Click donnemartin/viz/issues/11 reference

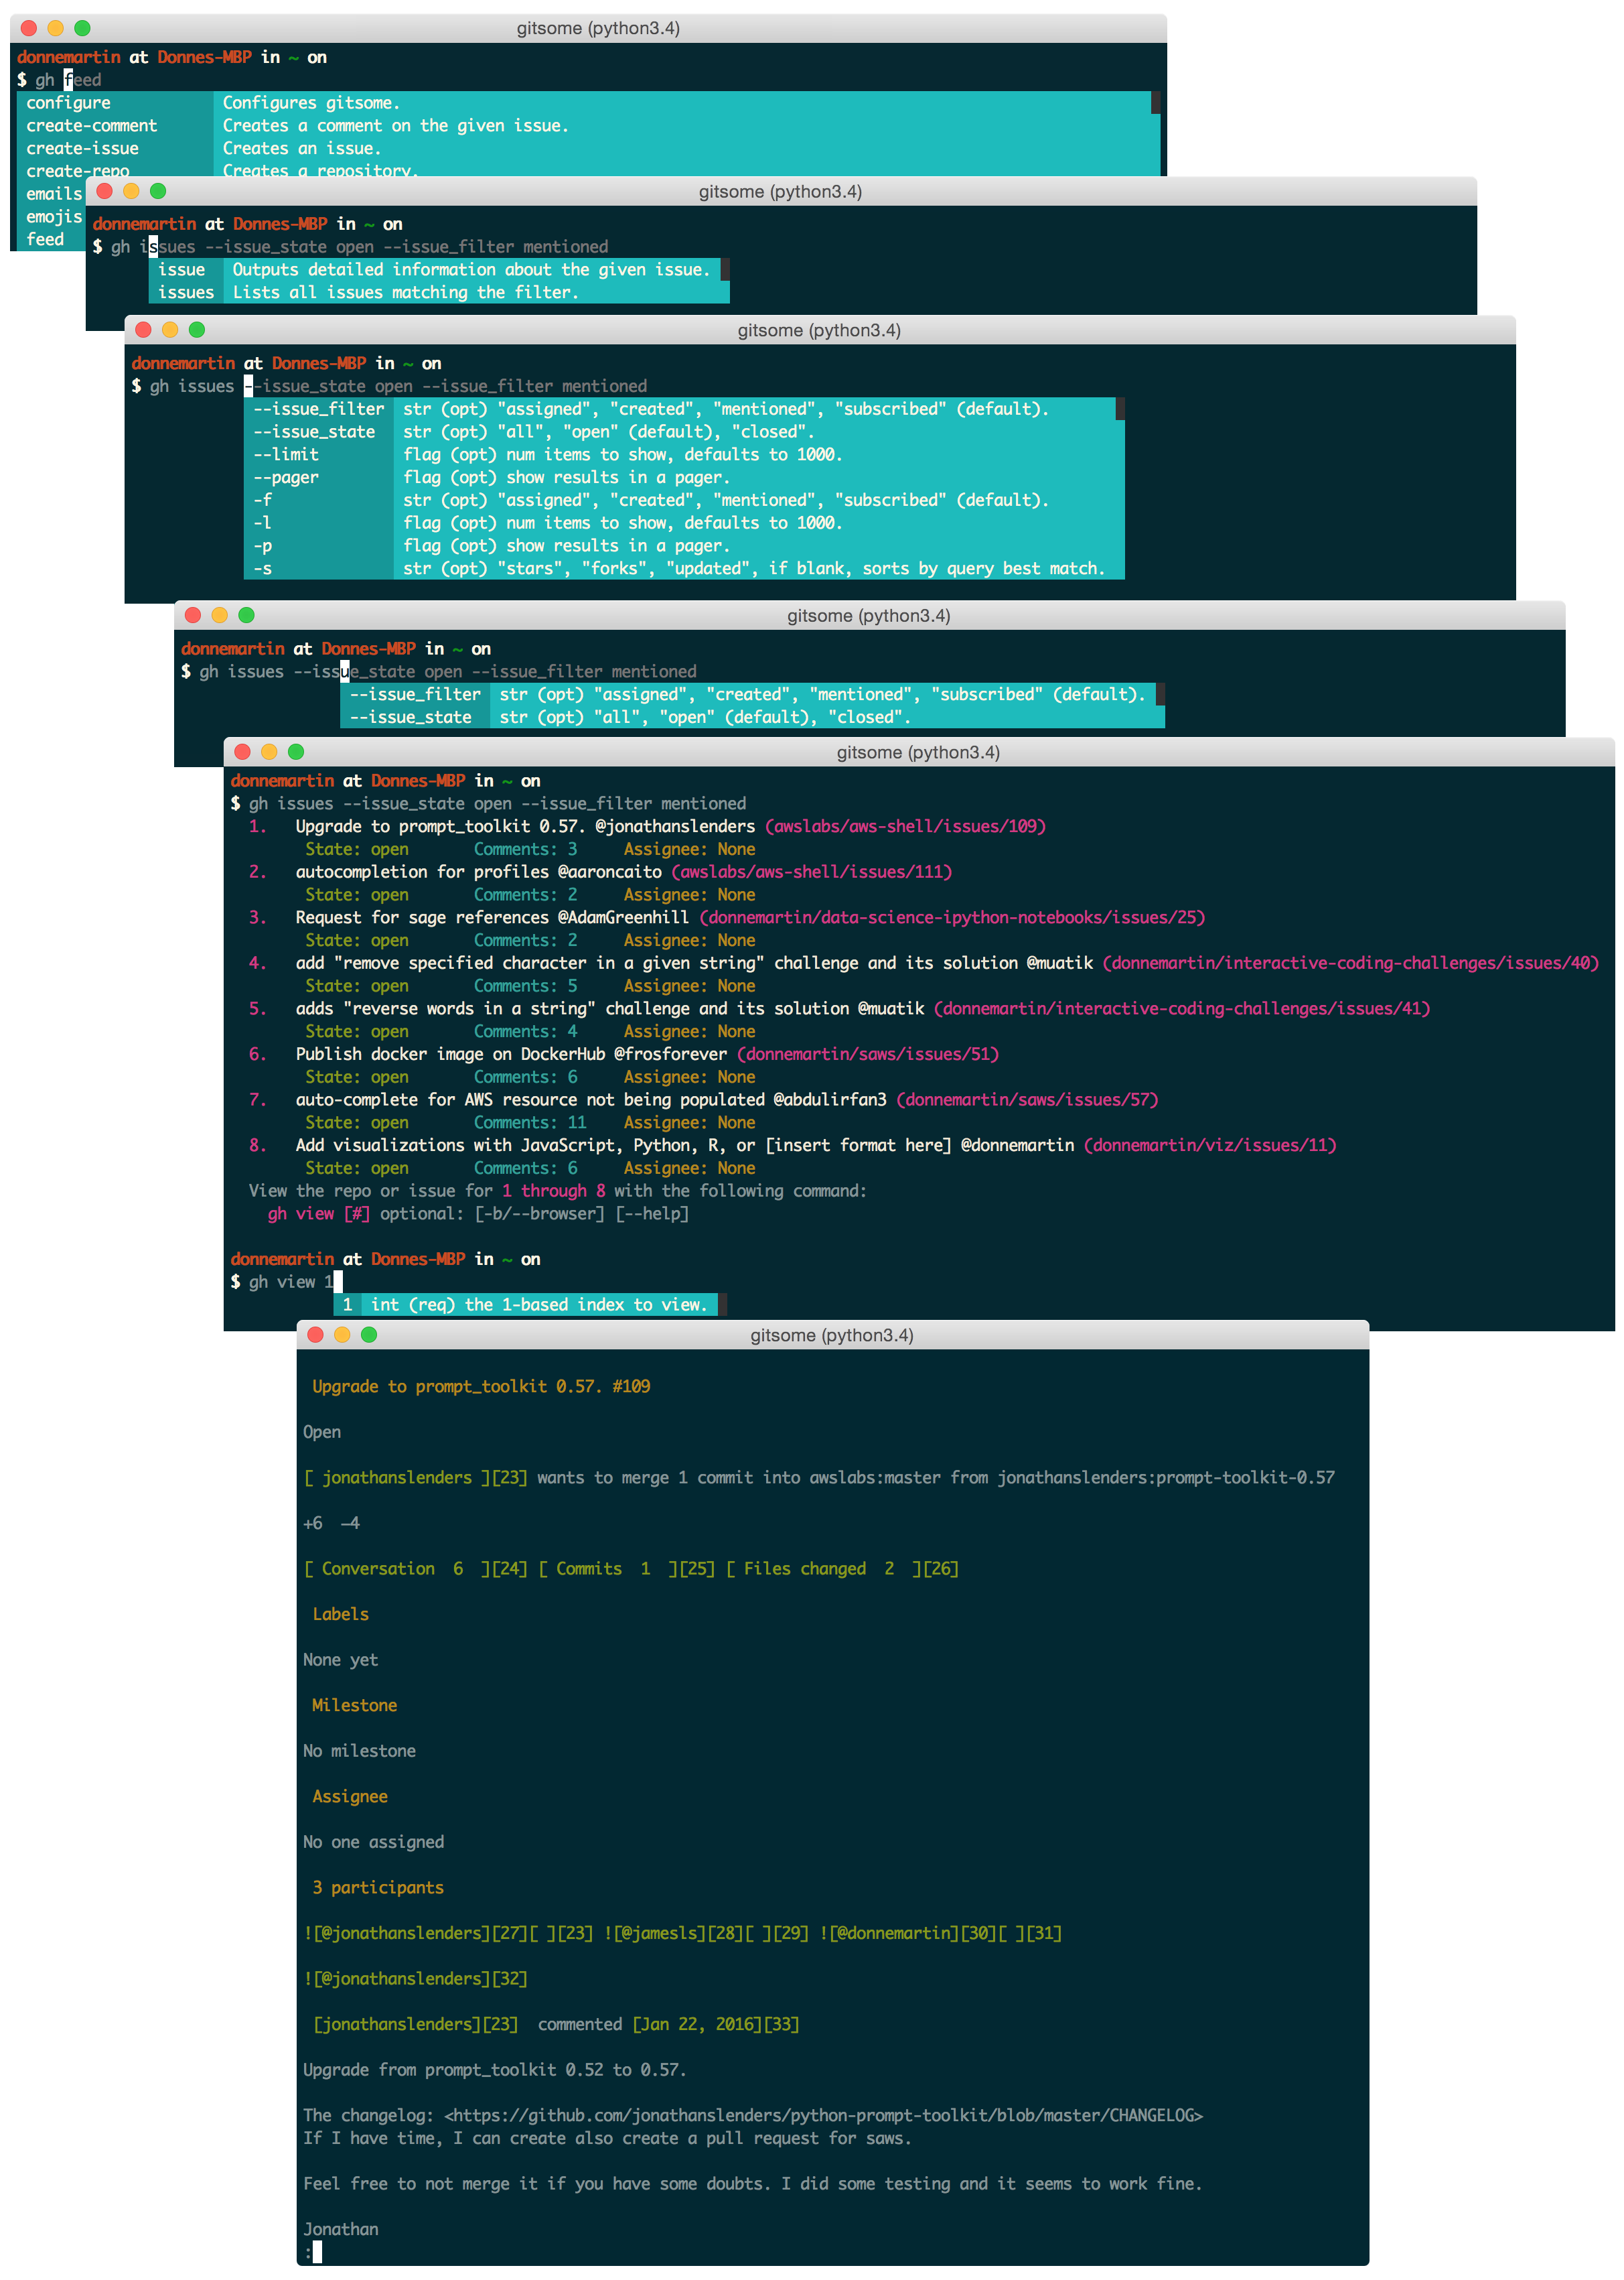point(1210,1146)
